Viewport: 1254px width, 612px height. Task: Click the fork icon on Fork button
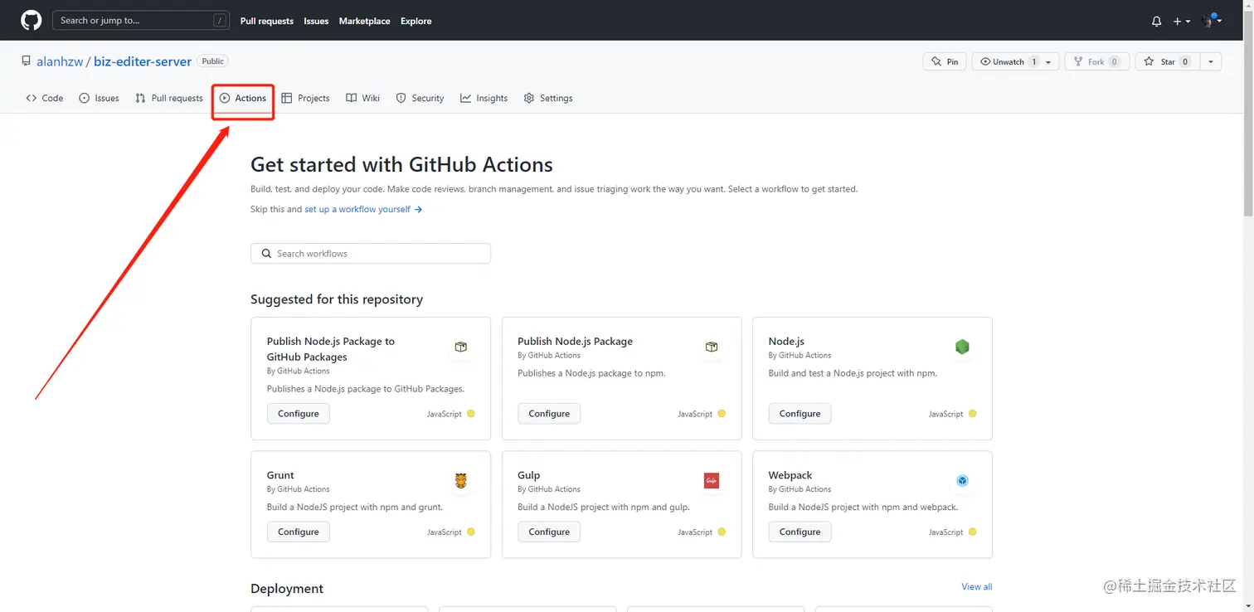pyautogui.click(x=1078, y=62)
